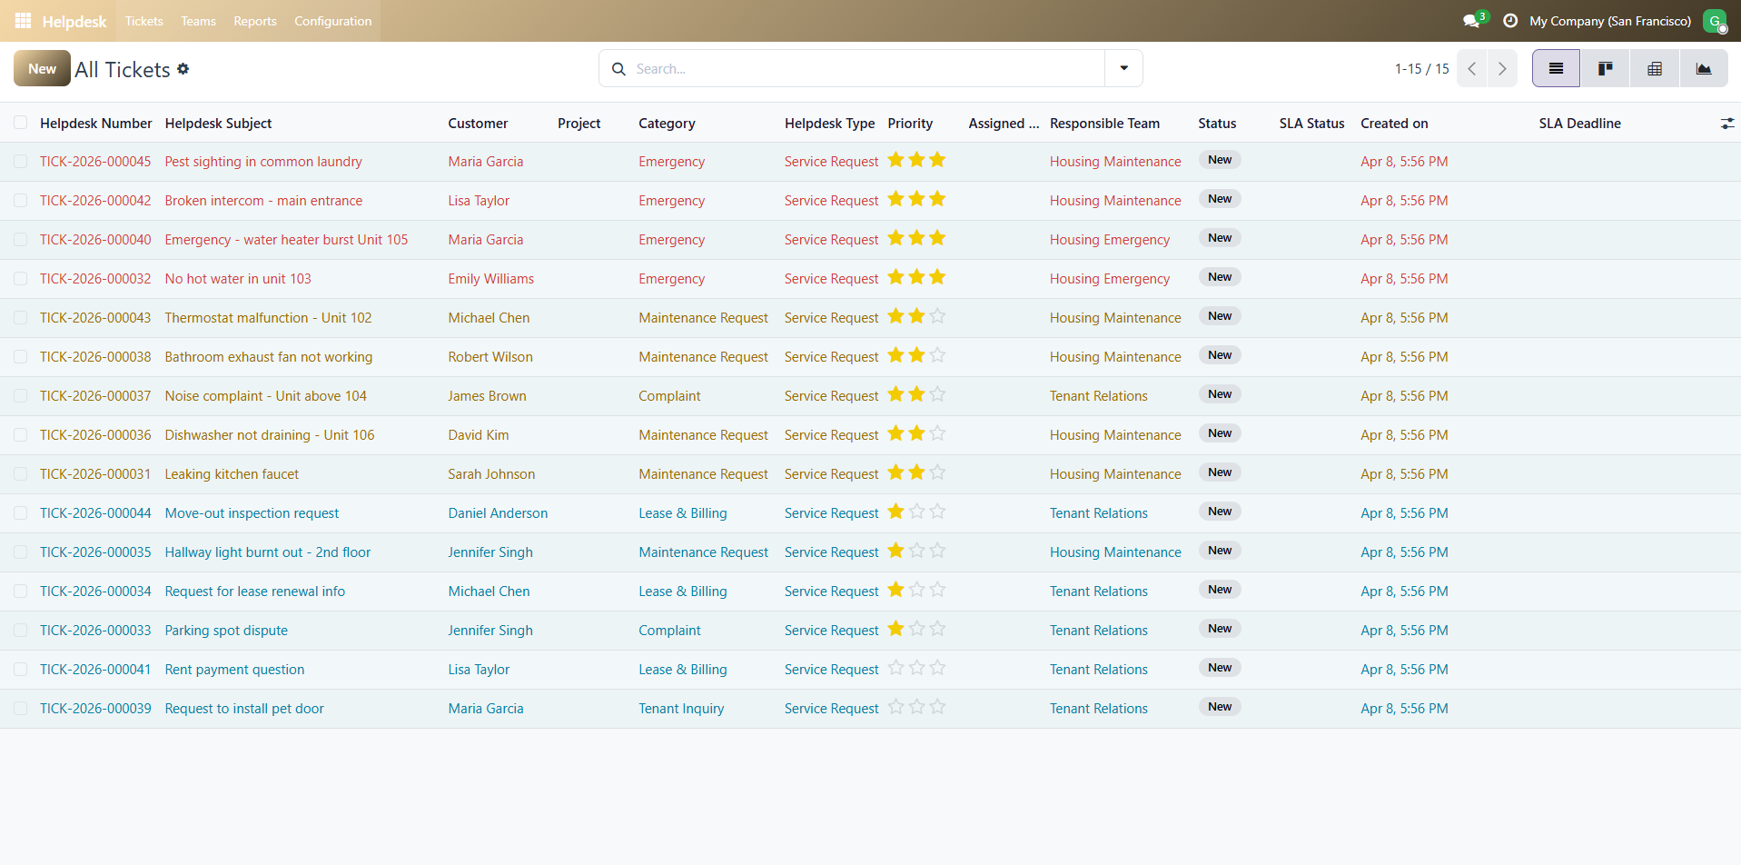Open the activities clock icon

(x=1510, y=21)
